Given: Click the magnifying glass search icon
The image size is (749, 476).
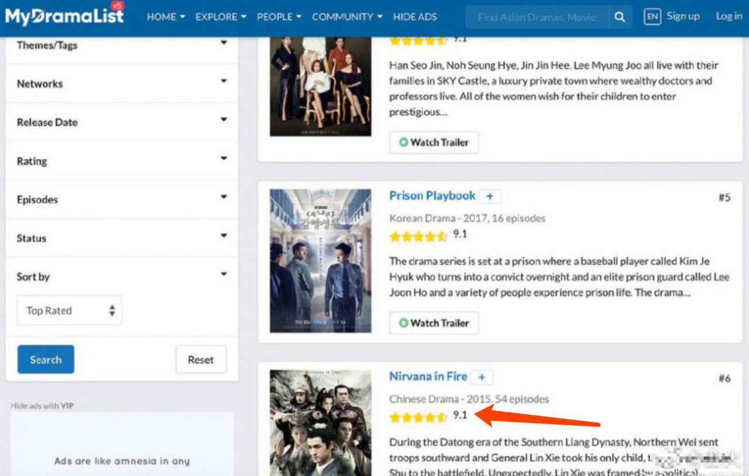Looking at the screenshot, I should 620,17.
